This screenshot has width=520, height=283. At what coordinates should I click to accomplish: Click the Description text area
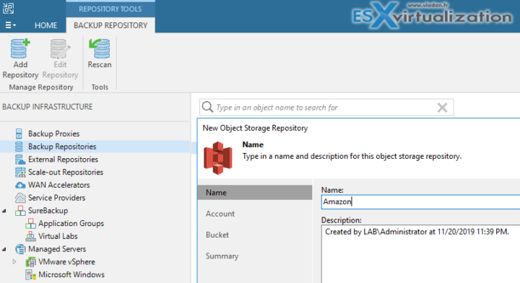420,254
